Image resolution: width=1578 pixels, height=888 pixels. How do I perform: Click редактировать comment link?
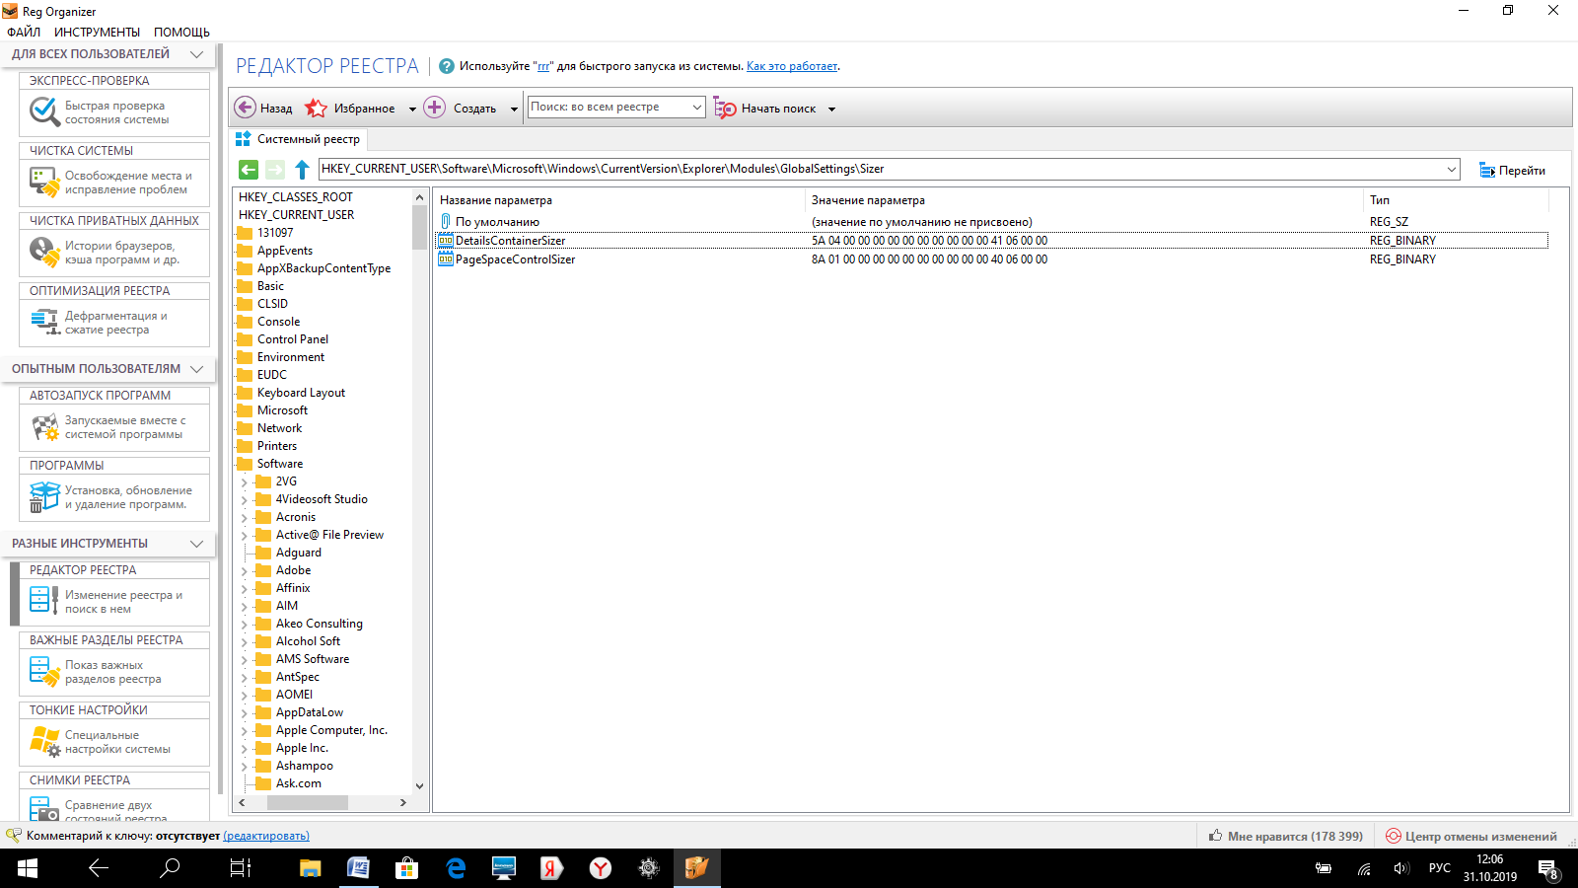(x=266, y=836)
